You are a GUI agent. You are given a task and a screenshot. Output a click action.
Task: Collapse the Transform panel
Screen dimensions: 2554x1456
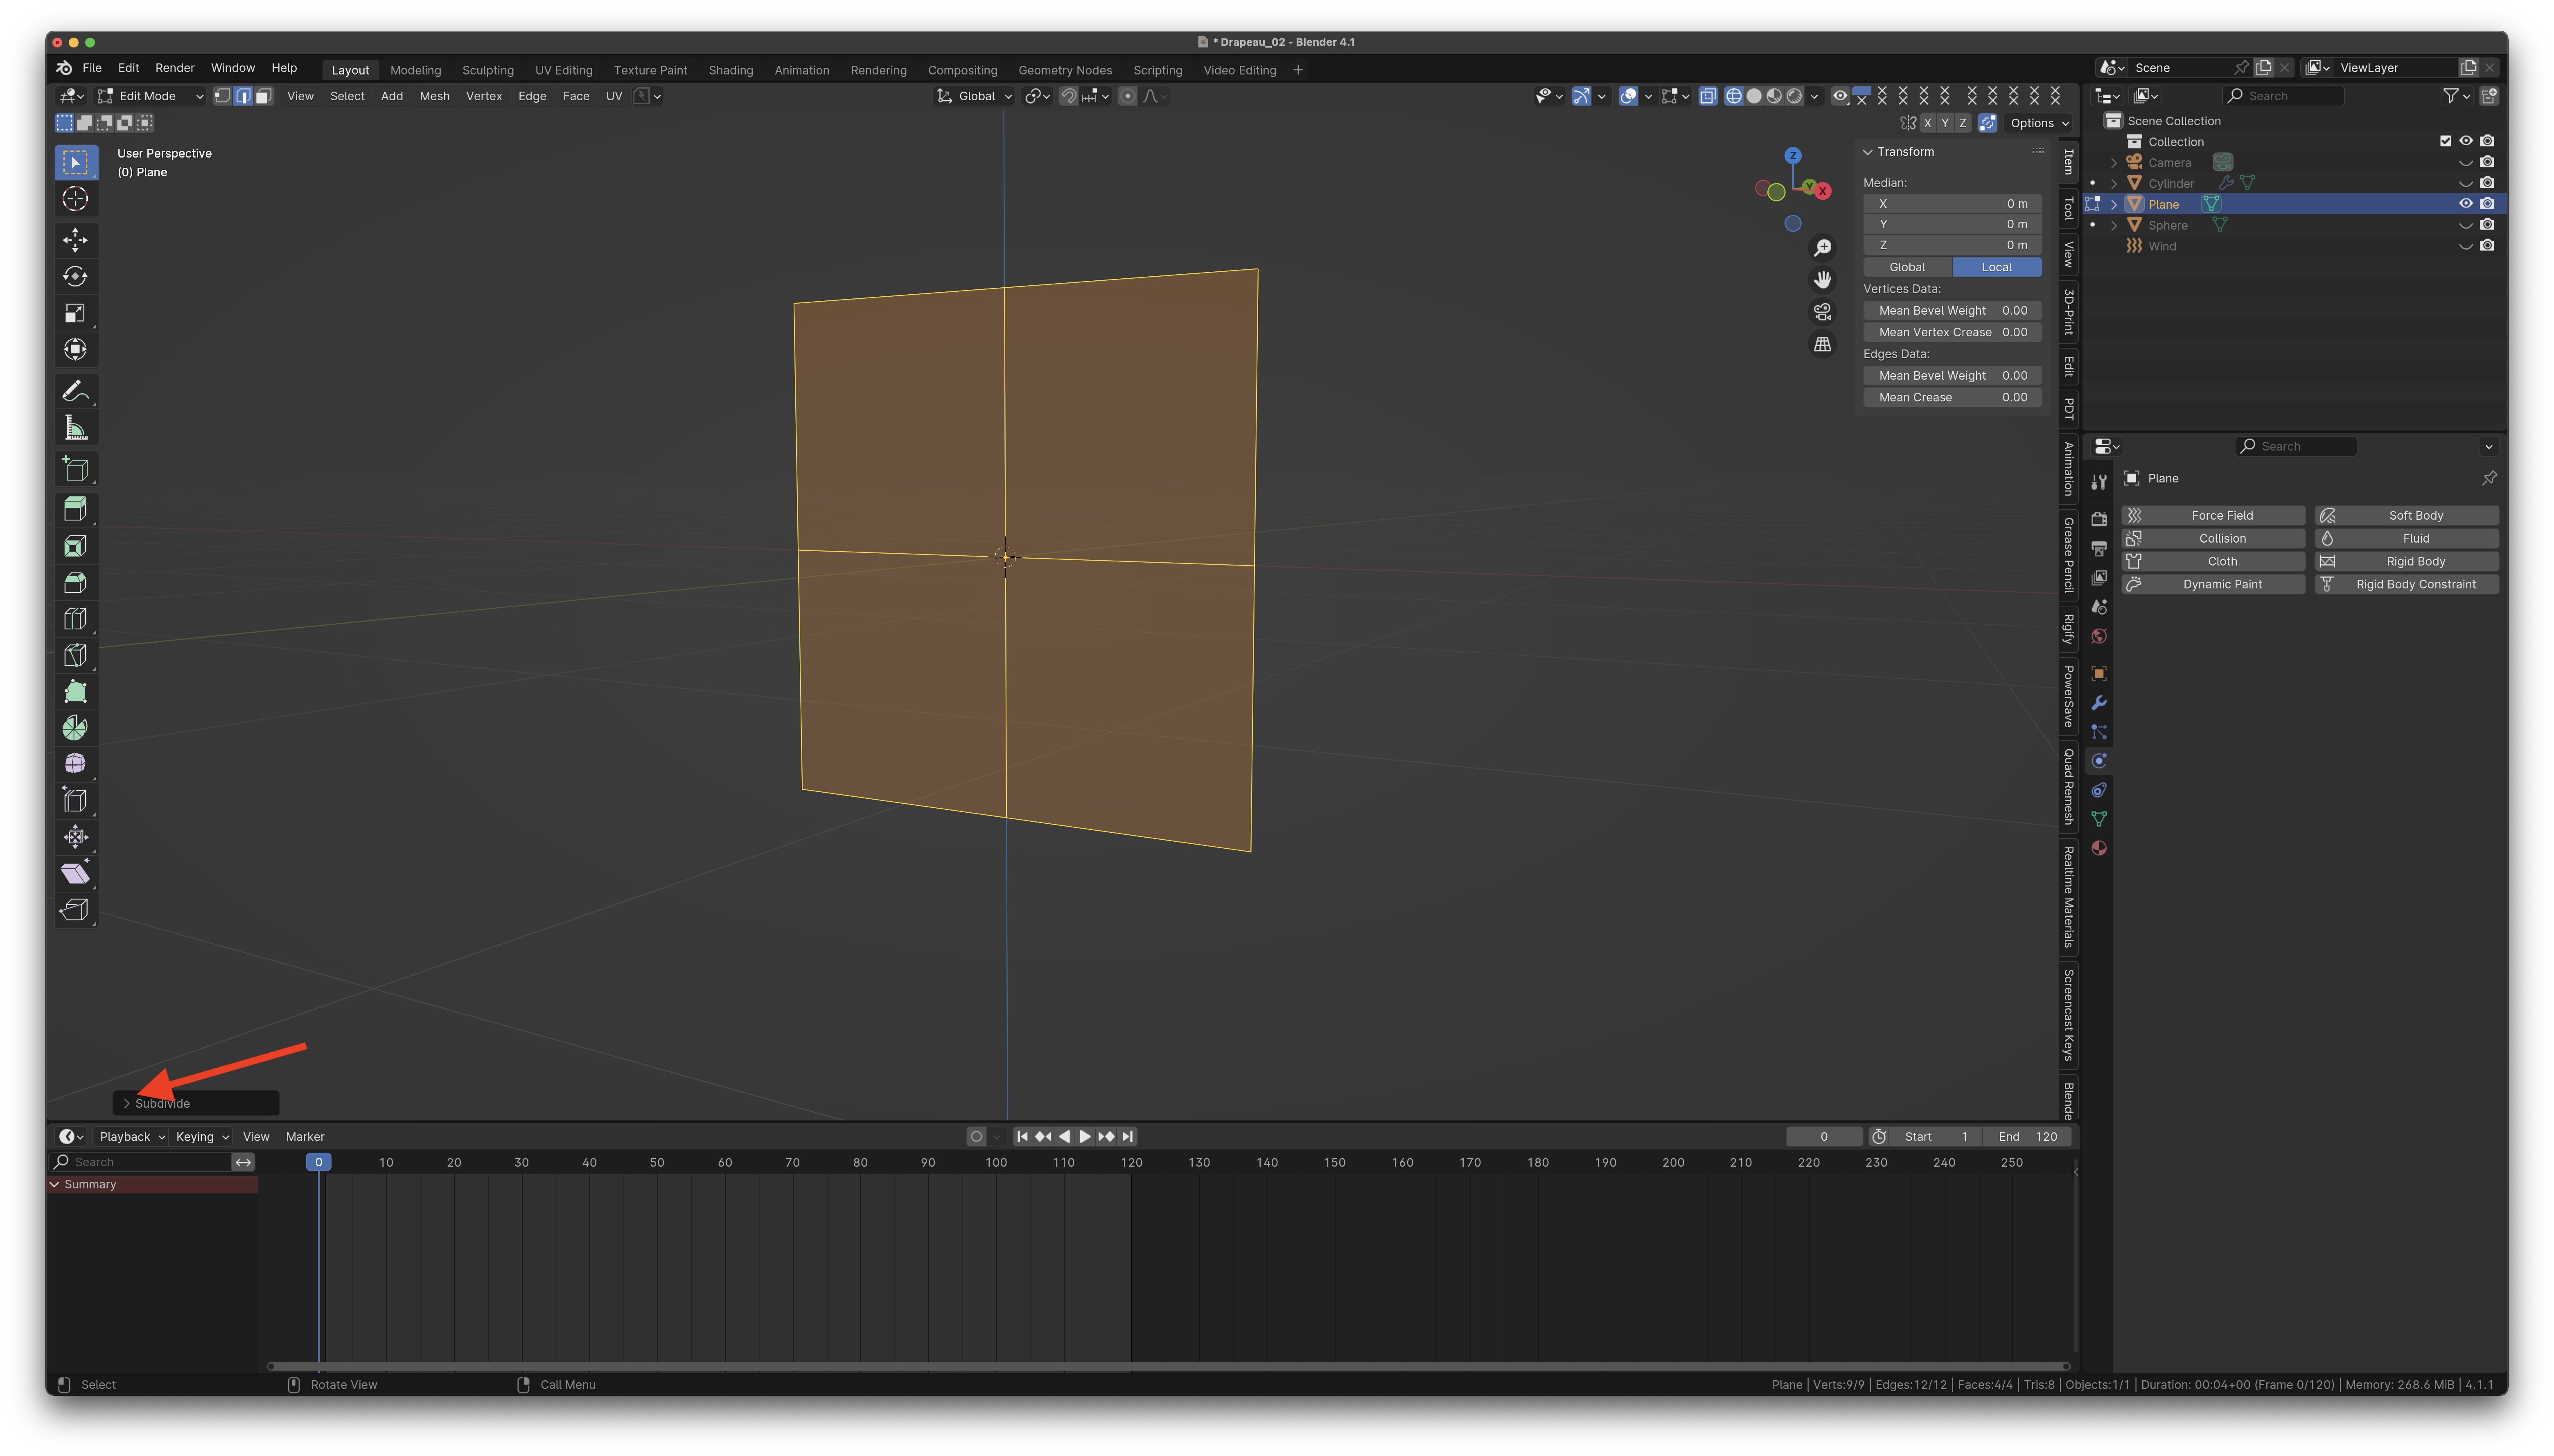[1867, 152]
